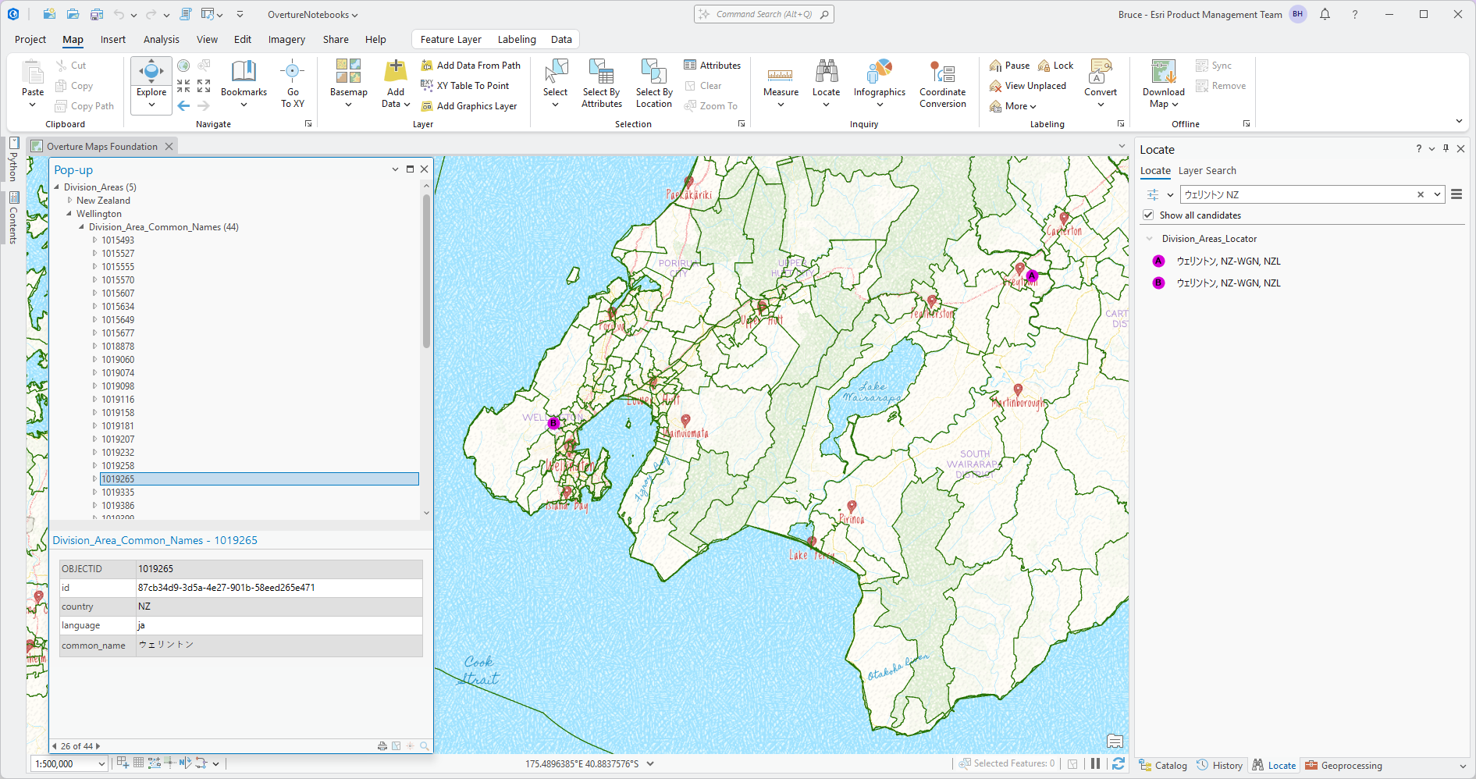Toggle the grid icon in status bar
The width and height of the screenshot is (1476, 779).
click(x=138, y=763)
